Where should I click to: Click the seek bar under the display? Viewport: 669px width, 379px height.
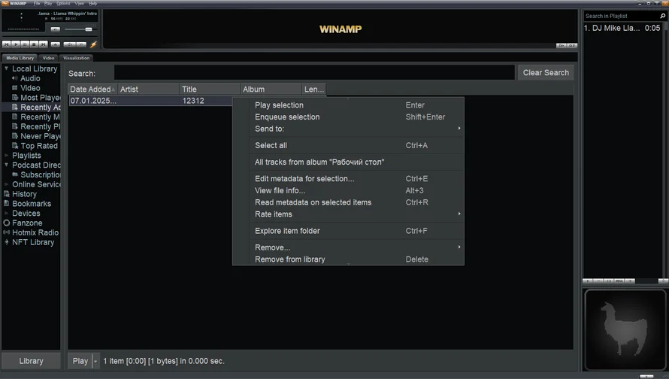50,36
